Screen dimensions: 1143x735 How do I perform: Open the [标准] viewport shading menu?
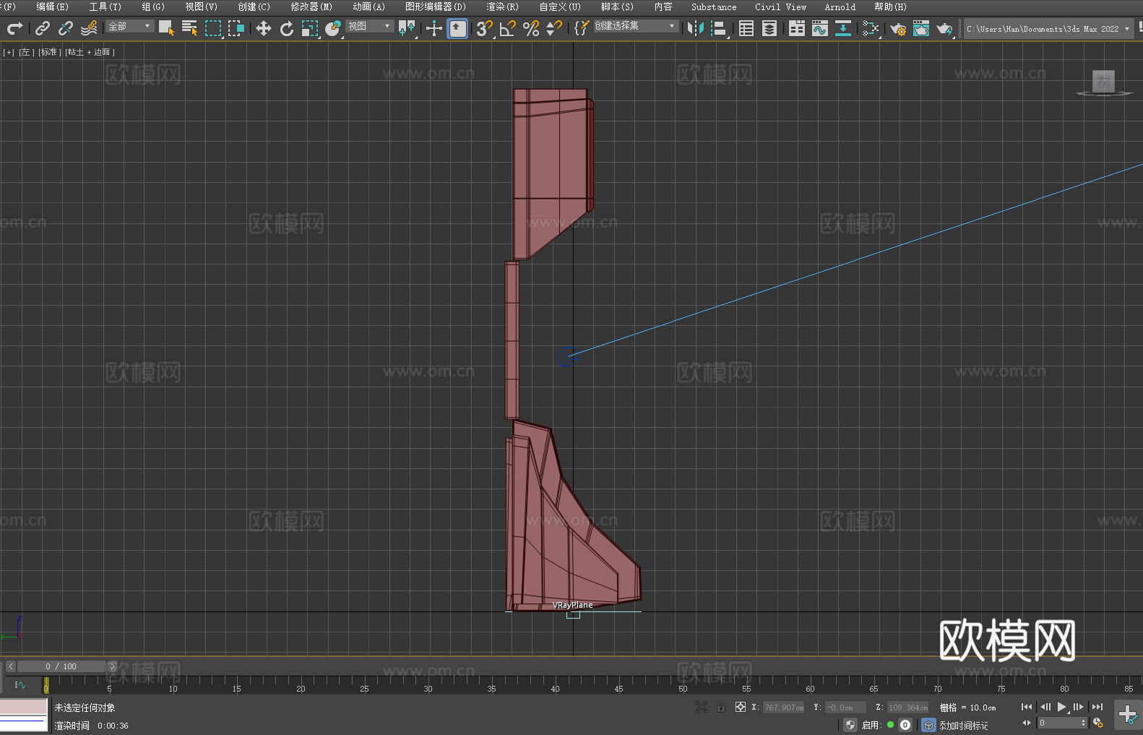[48, 52]
